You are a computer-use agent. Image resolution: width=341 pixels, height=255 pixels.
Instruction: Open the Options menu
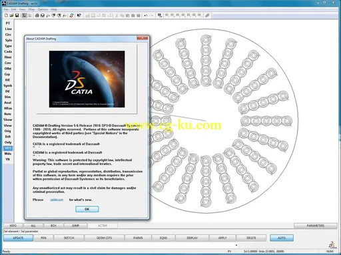(x=43, y=9)
